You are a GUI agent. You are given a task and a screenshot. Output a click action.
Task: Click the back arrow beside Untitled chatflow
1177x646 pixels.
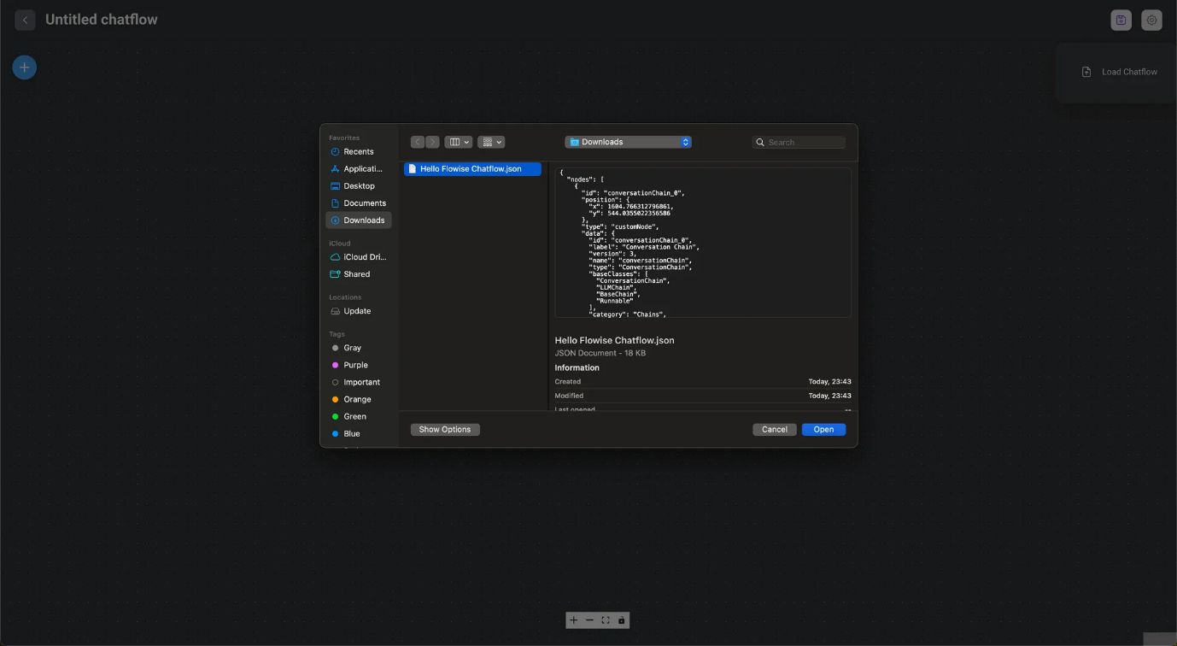click(25, 20)
